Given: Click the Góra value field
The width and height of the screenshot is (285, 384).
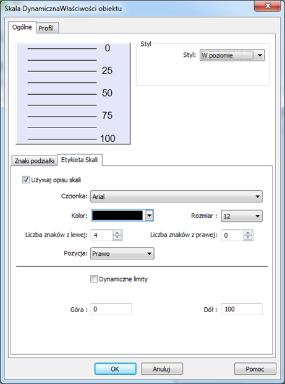Looking at the screenshot, I should coord(111,309).
